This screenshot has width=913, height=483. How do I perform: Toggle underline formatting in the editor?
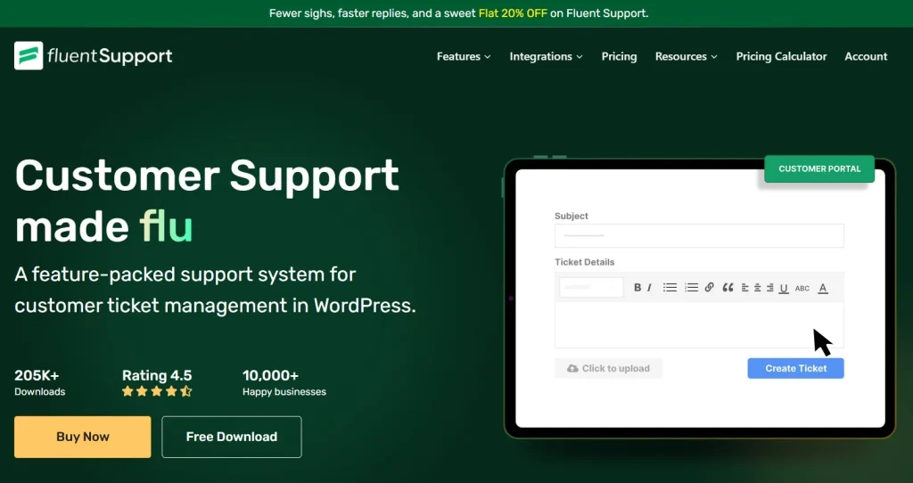[784, 288]
